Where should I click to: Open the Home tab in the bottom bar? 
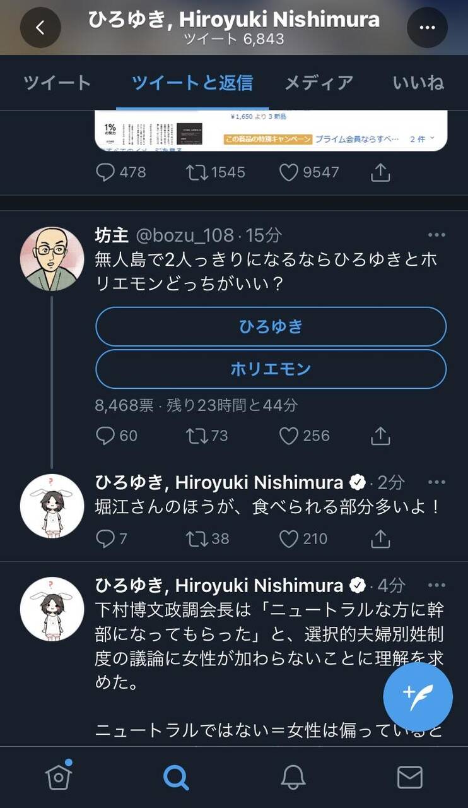(59, 776)
